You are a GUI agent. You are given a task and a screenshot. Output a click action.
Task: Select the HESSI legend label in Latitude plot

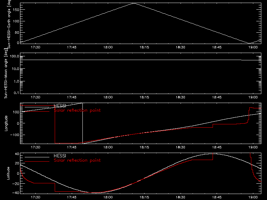pyautogui.click(x=60, y=156)
